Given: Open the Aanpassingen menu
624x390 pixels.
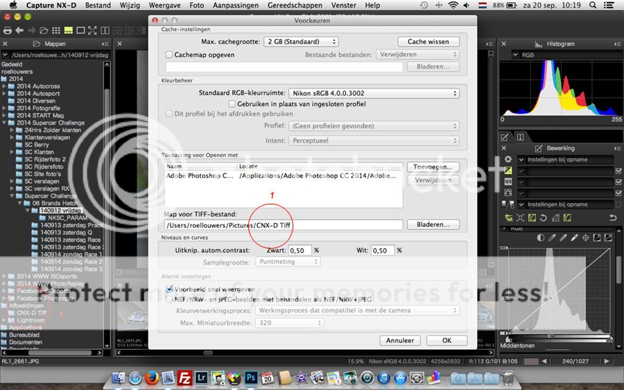Looking at the screenshot, I should pos(236,5).
